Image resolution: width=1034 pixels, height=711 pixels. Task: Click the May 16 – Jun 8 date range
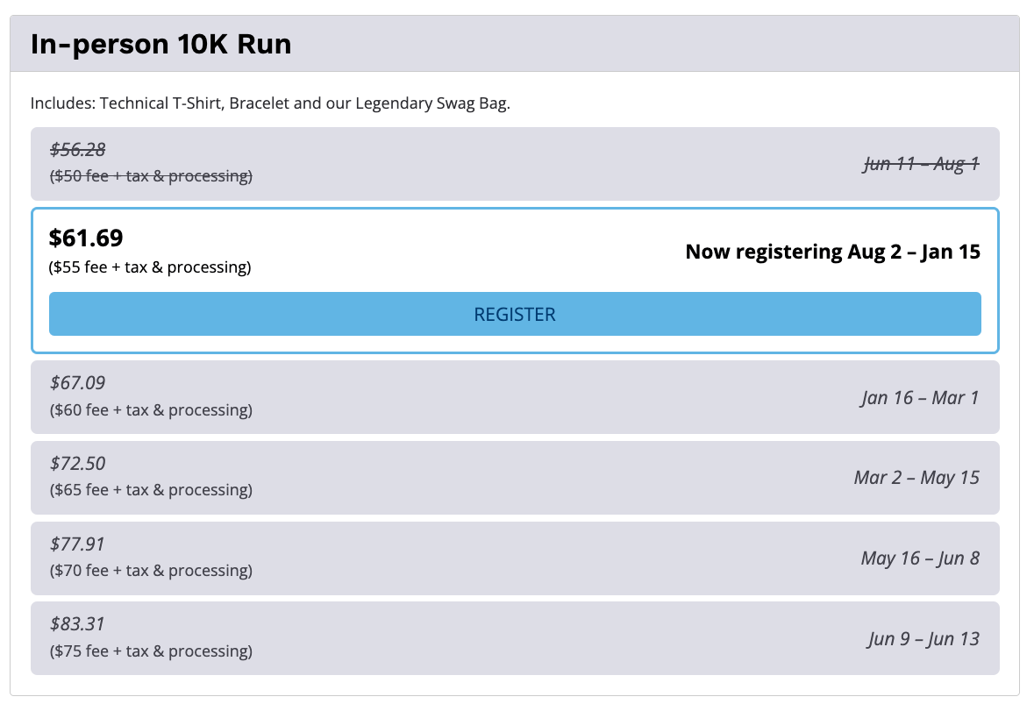(920, 558)
